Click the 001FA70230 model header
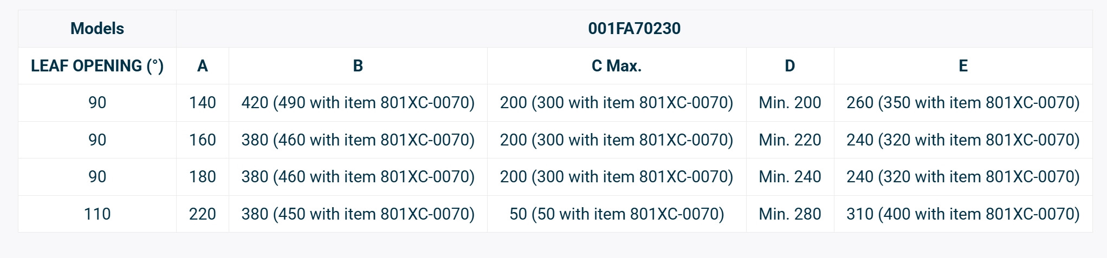This screenshot has height=258, width=1107. point(634,29)
